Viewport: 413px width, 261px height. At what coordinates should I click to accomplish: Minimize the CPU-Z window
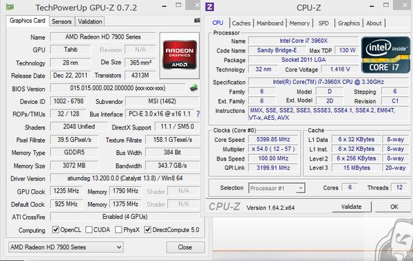pyautogui.click(x=372, y=6)
